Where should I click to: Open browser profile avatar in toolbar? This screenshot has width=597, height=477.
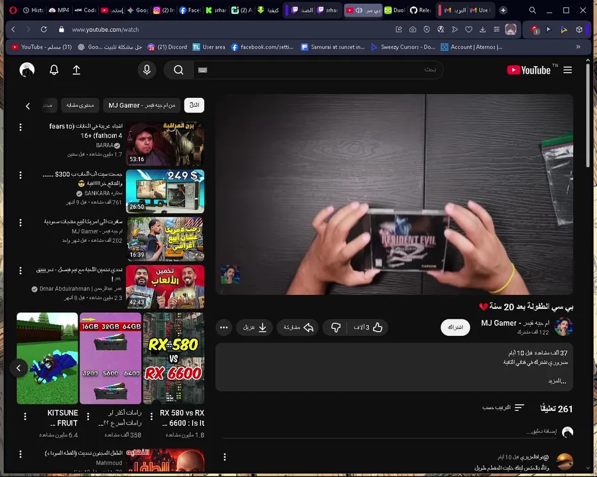point(511,29)
